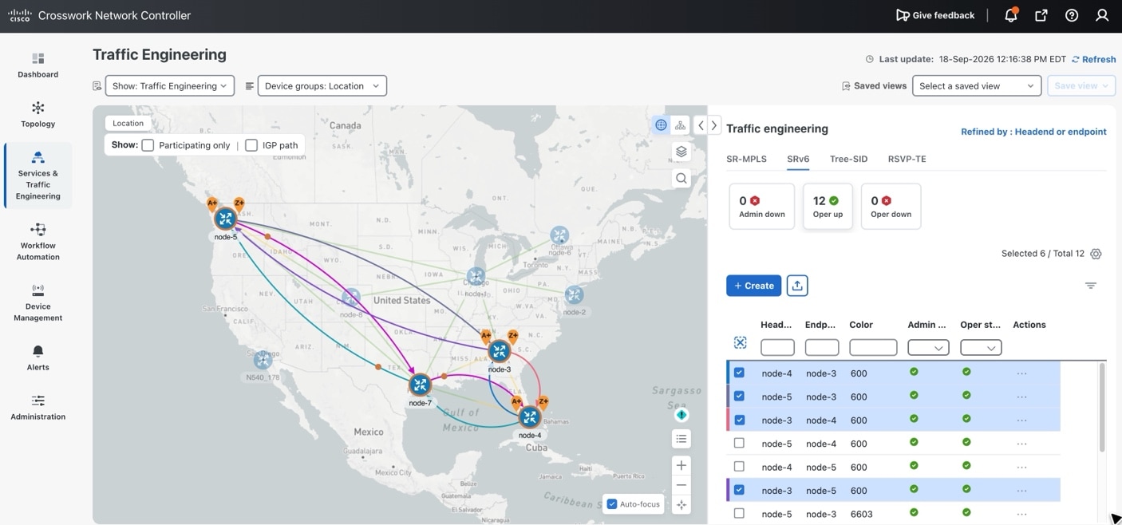1122x525 pixels.
Task: Select node-7 router on the map
Action: point(420,385)
